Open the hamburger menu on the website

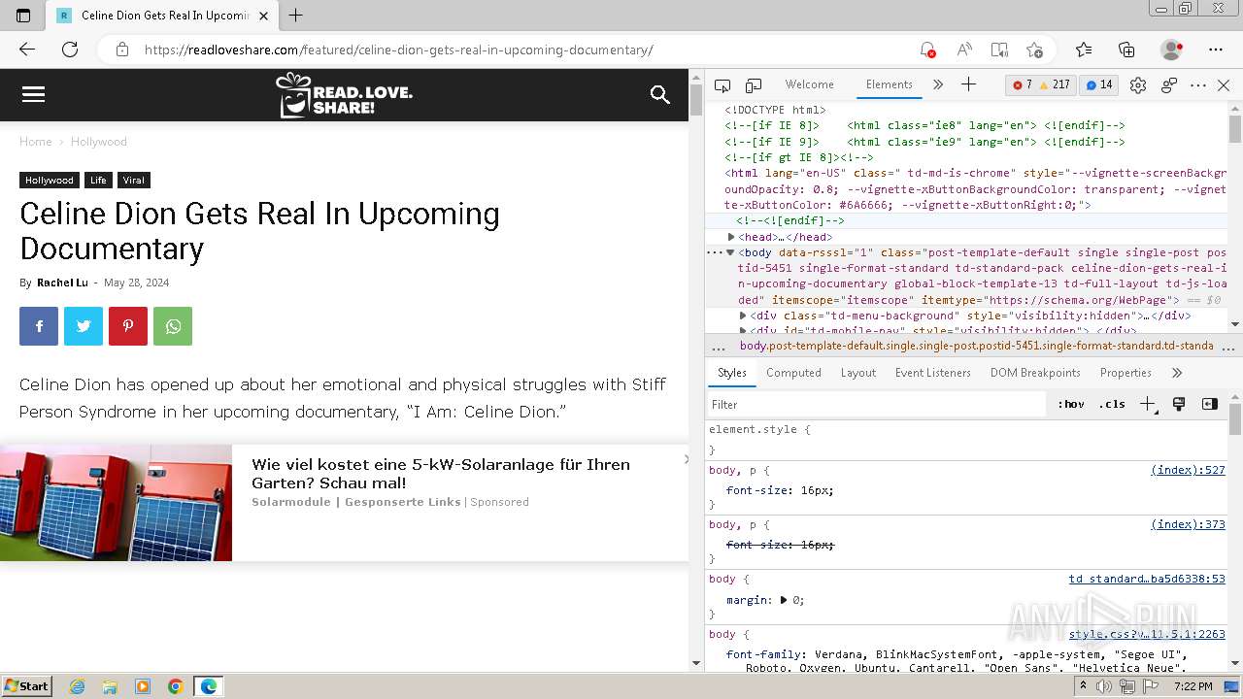click(x=33, y=94)
